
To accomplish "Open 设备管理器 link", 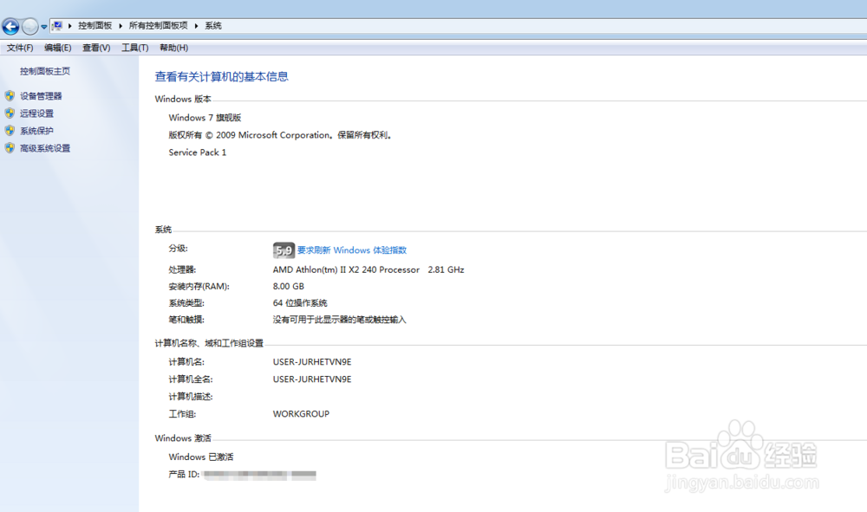I will pos(41,96).
